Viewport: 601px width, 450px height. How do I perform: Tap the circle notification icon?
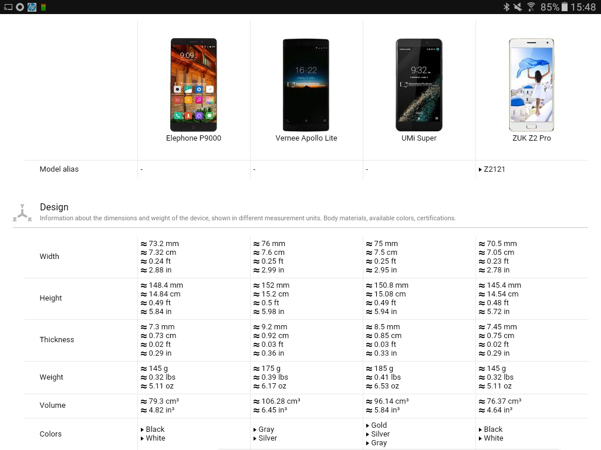point(20,7)
